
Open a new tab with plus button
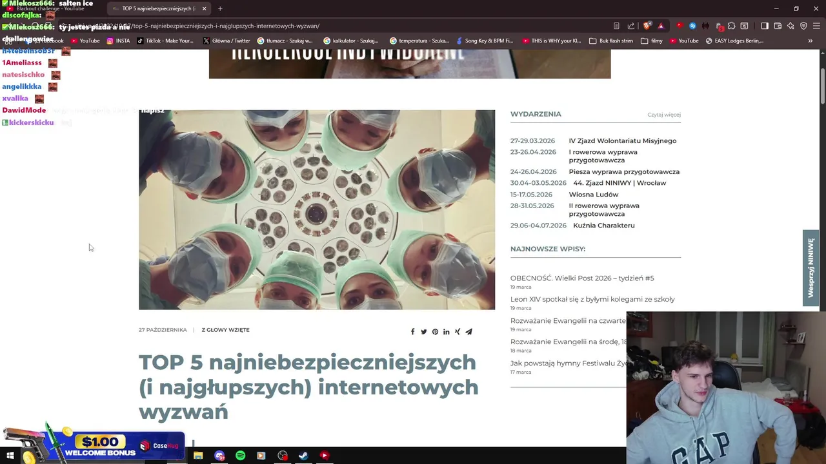pos(220,8)
